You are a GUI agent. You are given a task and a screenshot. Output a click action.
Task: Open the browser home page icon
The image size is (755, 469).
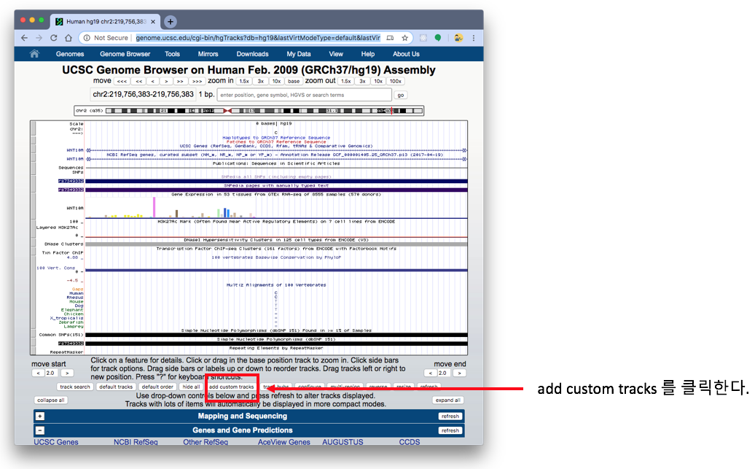69,38
